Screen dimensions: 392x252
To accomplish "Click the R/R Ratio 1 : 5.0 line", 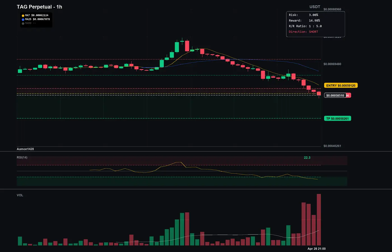I will click(305, 26).
